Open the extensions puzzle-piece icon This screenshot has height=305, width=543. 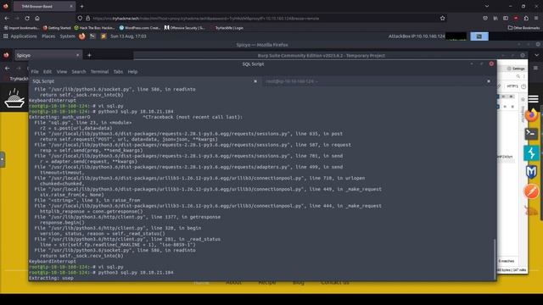[526, 18]
